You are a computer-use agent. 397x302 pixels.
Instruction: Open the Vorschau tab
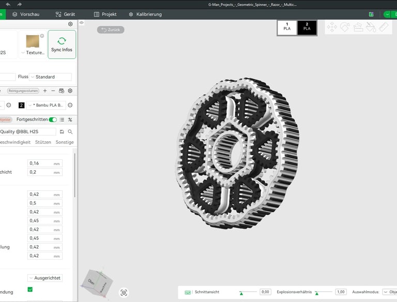coord(26,14)
